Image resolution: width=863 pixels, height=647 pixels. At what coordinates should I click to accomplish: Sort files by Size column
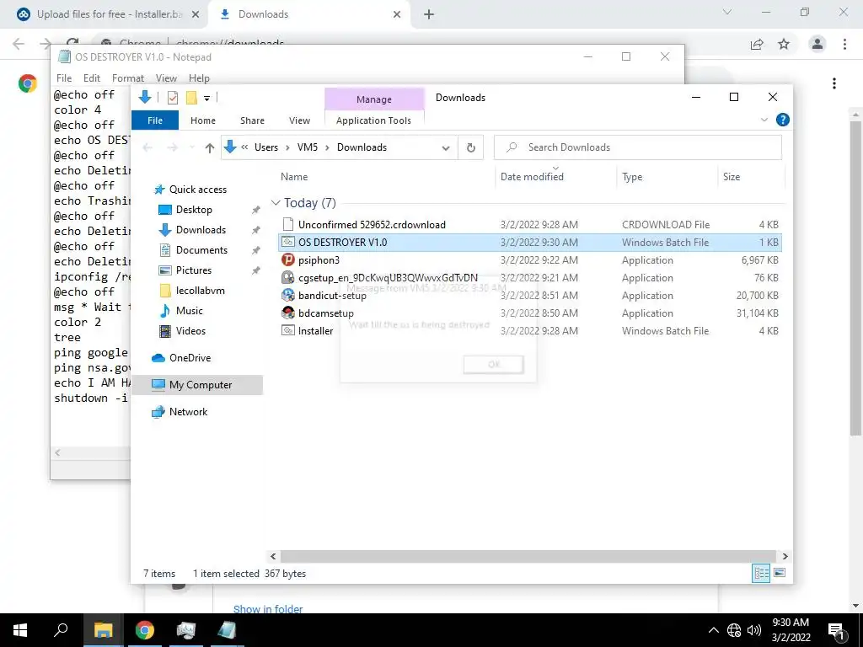731,177
